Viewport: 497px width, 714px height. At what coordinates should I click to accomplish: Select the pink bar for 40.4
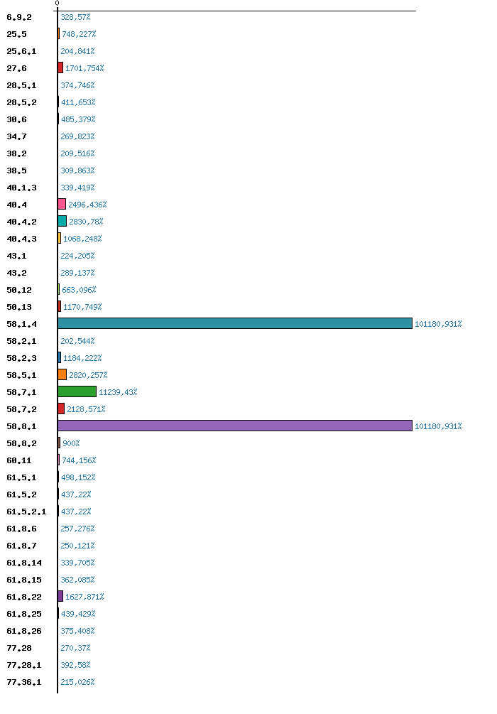click(62, 204)
